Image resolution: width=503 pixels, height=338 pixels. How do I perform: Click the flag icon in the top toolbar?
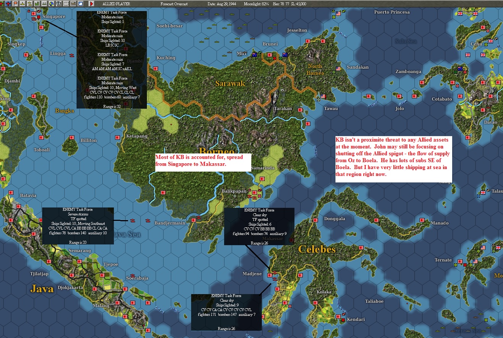click(x=16, y=3)
